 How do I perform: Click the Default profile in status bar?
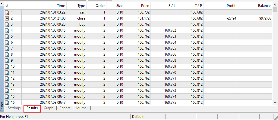(138, 117)
